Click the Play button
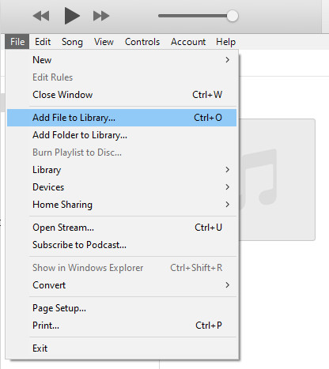This screenshot has height=369, width=329. [72, 16]
